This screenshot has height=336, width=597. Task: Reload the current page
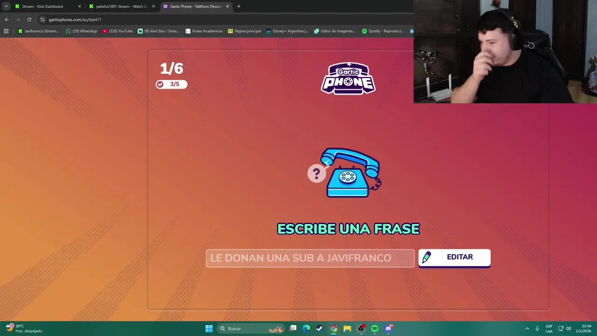coord(29,20)
